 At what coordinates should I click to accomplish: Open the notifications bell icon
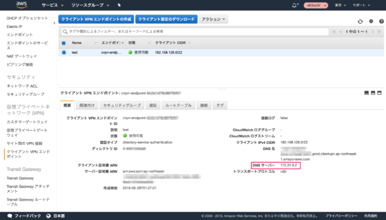coord(295,5)
